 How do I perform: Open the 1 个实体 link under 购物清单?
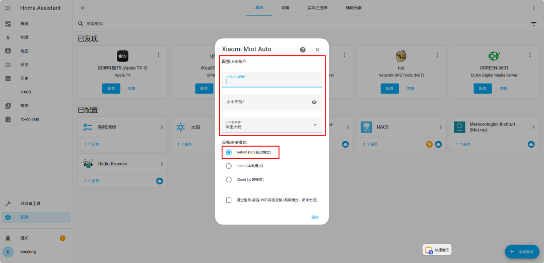[92, 144]
